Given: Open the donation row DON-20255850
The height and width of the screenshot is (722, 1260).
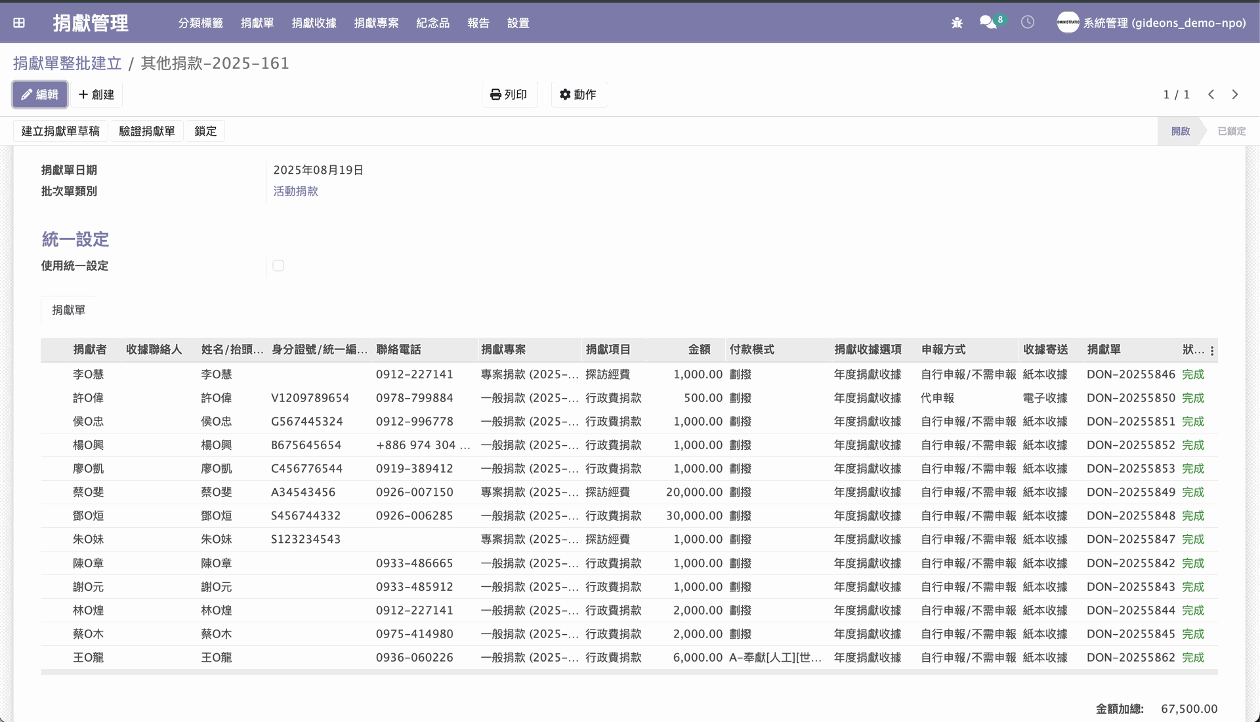Looking at the screenshot, I should [1130, 398].
